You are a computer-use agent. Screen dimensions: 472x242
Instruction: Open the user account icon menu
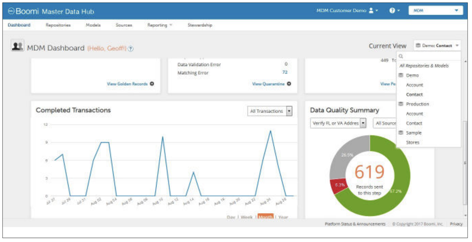pyautogui.click(x=371, y=11)
